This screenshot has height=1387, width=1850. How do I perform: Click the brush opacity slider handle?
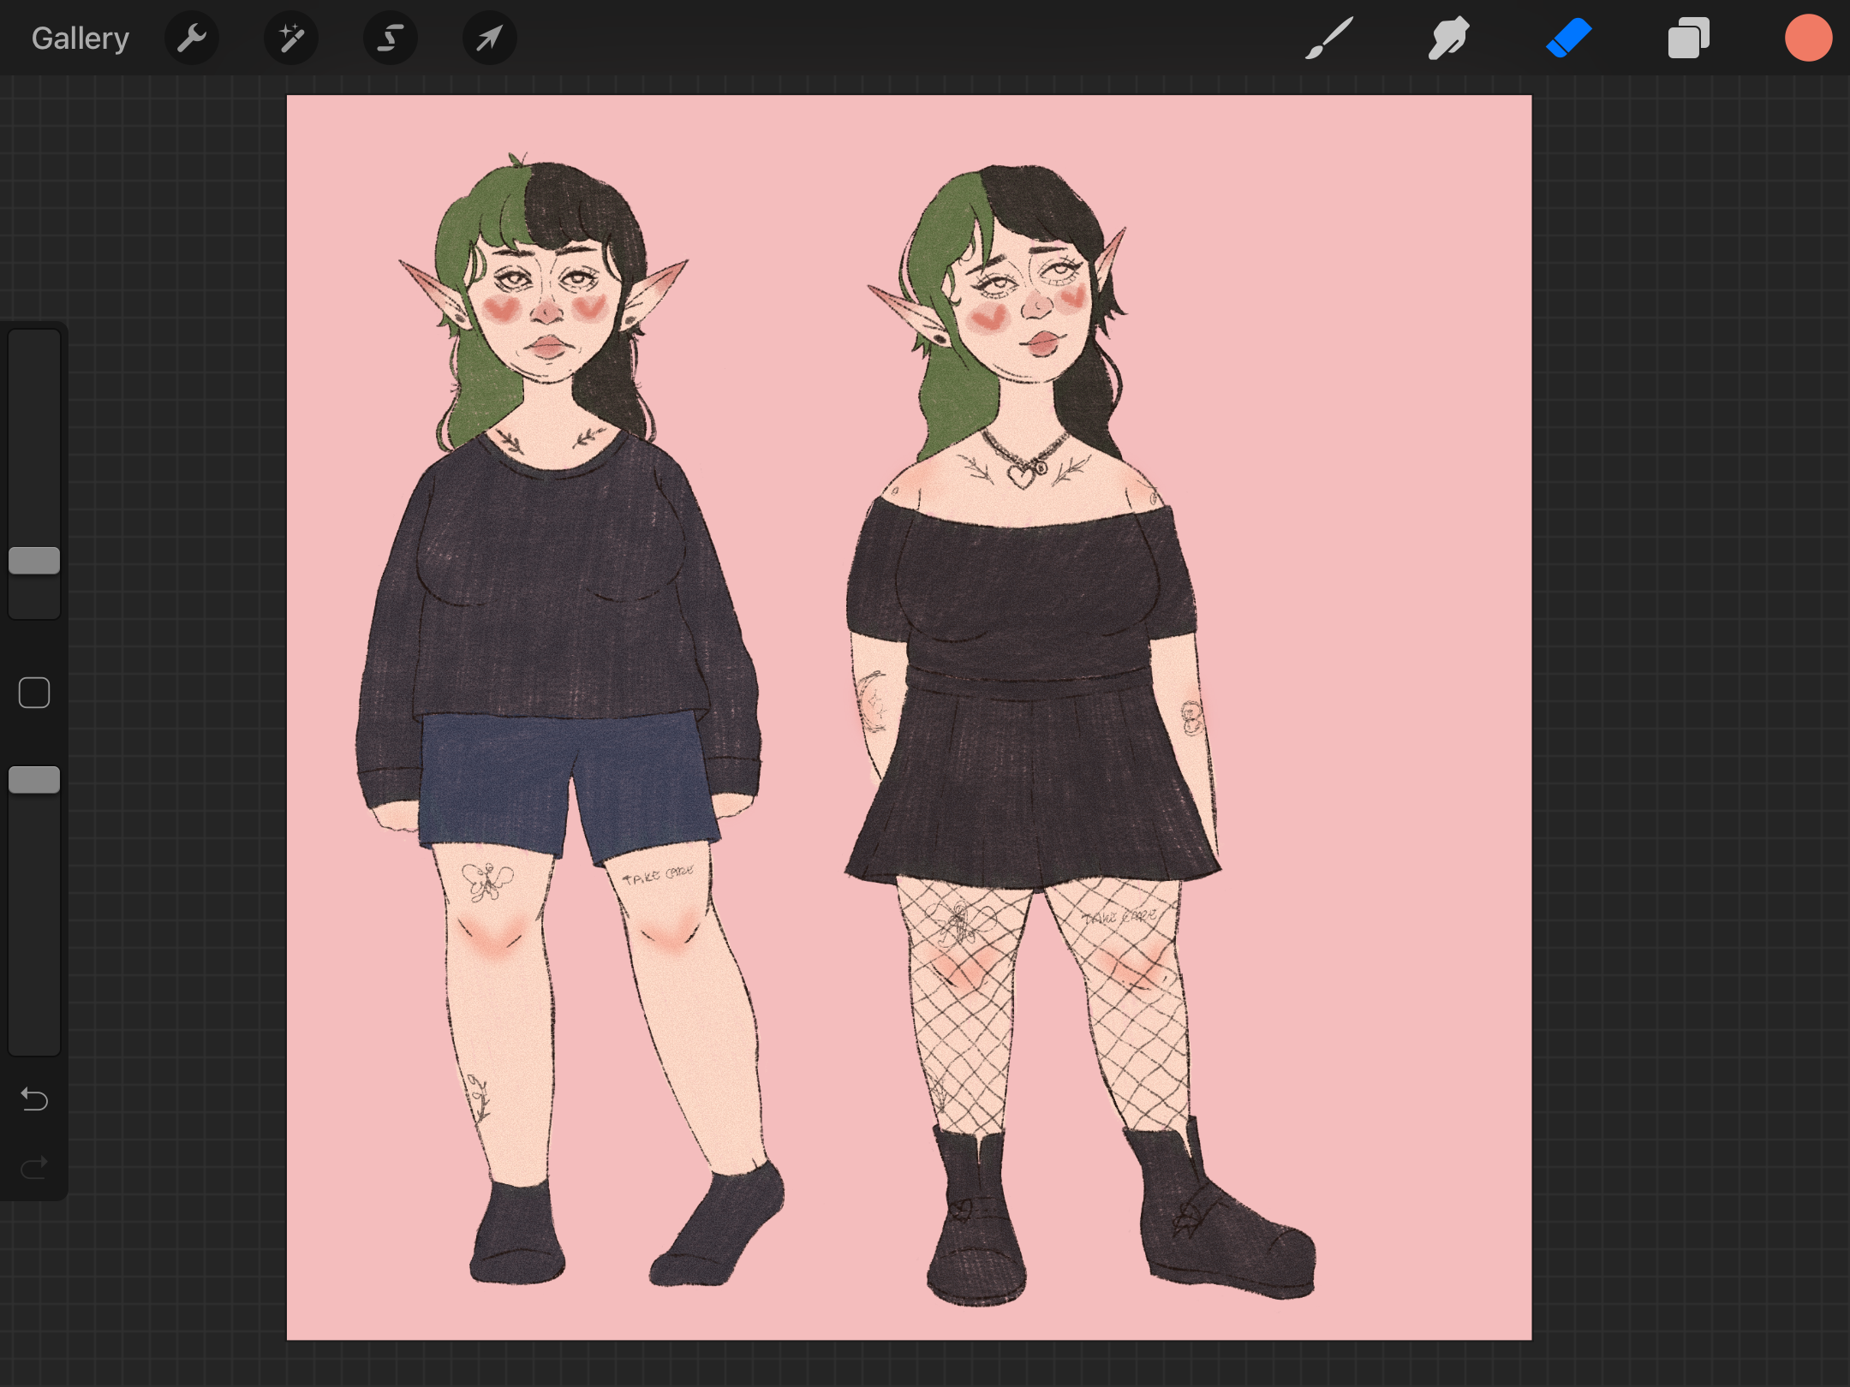pyautogui.click(x=34, y=780)
